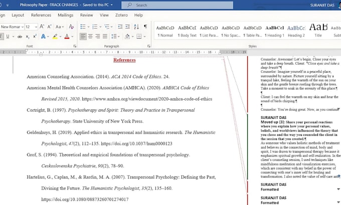Viewport: 341px width, 205px height.
Task: Expand first SURANJIT DAS Formatted revision
Action: click(x=338, y=189)
